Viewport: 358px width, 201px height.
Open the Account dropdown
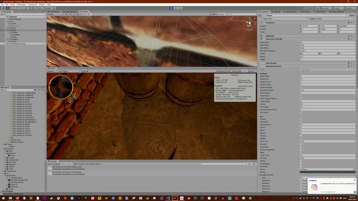(x=326, y=8)
